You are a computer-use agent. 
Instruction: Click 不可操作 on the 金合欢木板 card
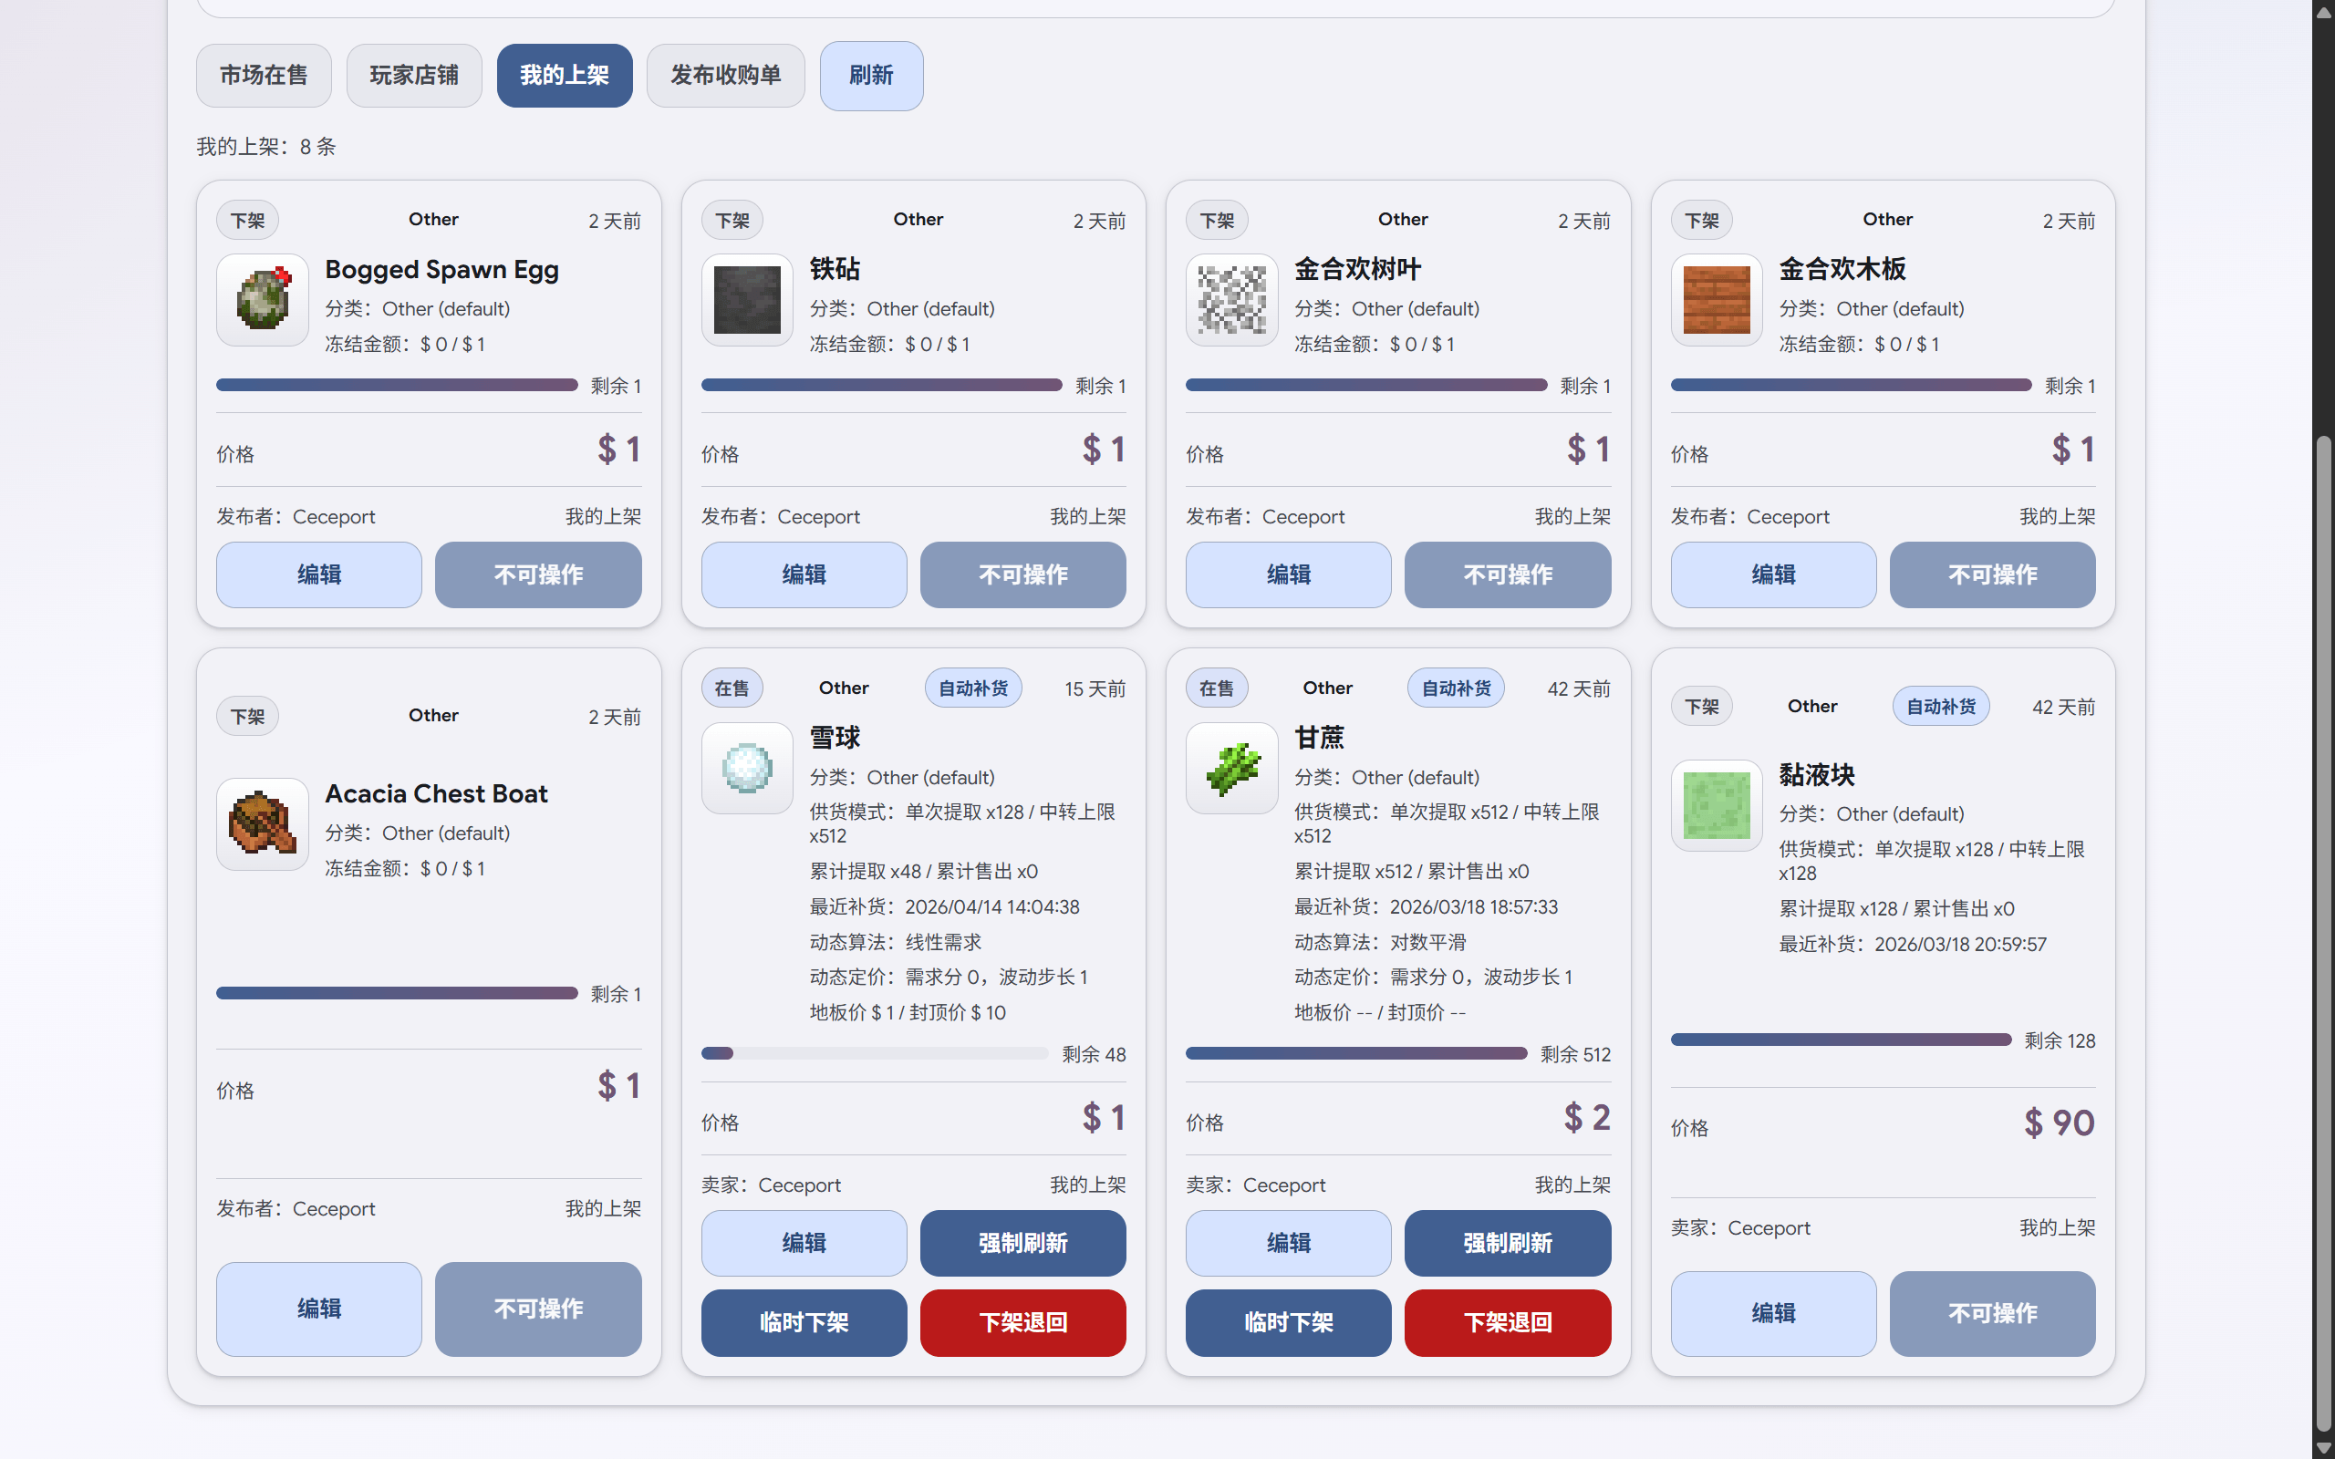click(x=1992, y=575)
